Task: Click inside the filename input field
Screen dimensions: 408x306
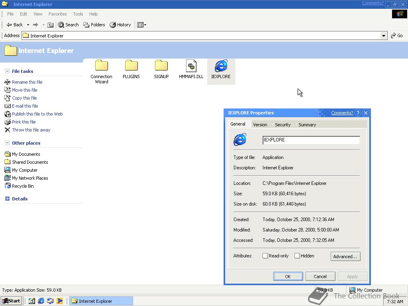Action: click(x=311, y=140)
